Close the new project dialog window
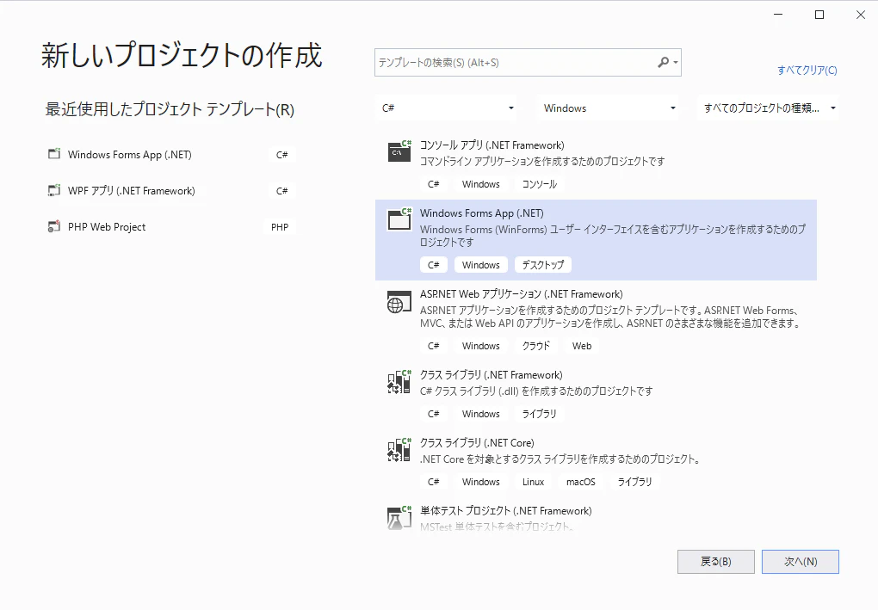Image resolution: width=878 pixels, height=610 pixels. [x=861, y=15]
